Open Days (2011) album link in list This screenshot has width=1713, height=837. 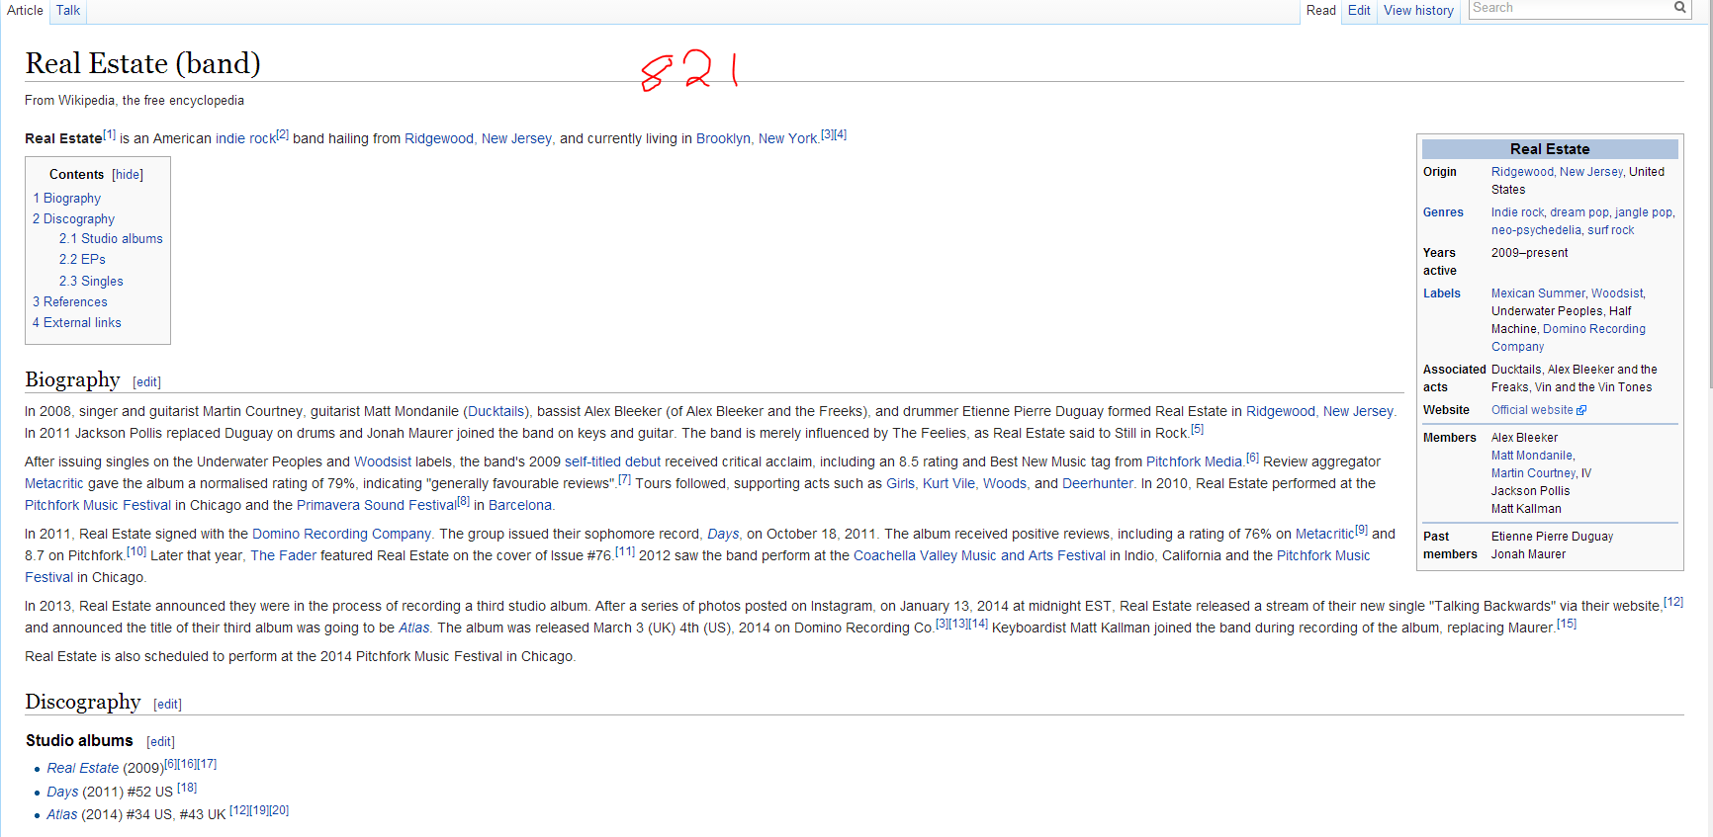tap(62, 792)
